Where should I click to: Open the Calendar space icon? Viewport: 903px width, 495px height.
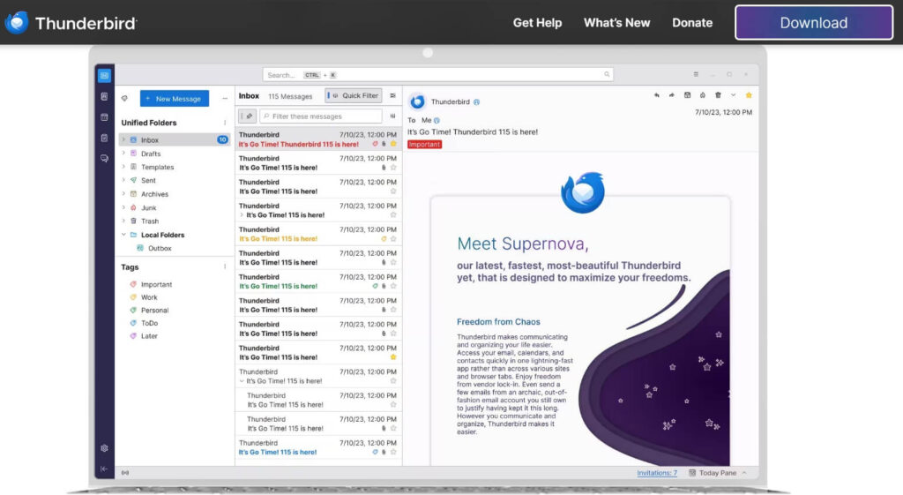[x=104, y=117]
